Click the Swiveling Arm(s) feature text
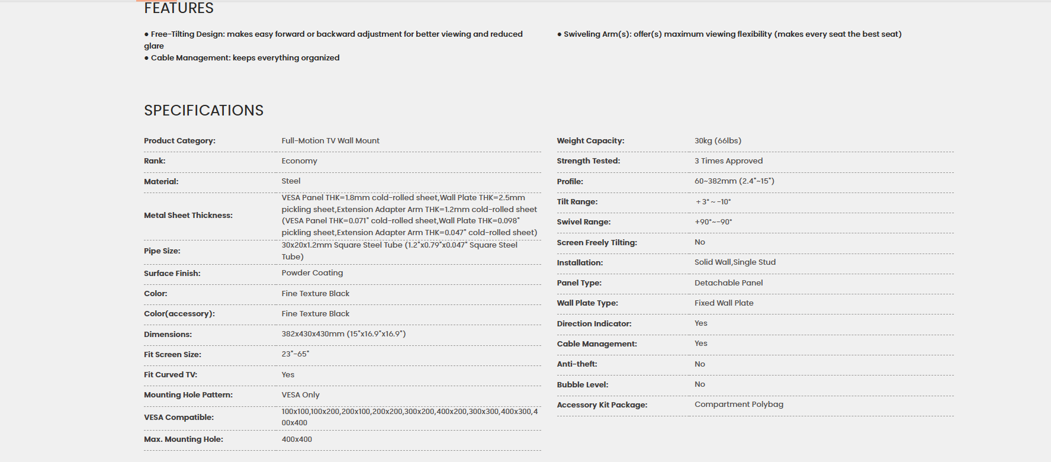Image resolution: width=1051 pixels, height=462 pixels. pyautogui.click(x=729, y=34)
